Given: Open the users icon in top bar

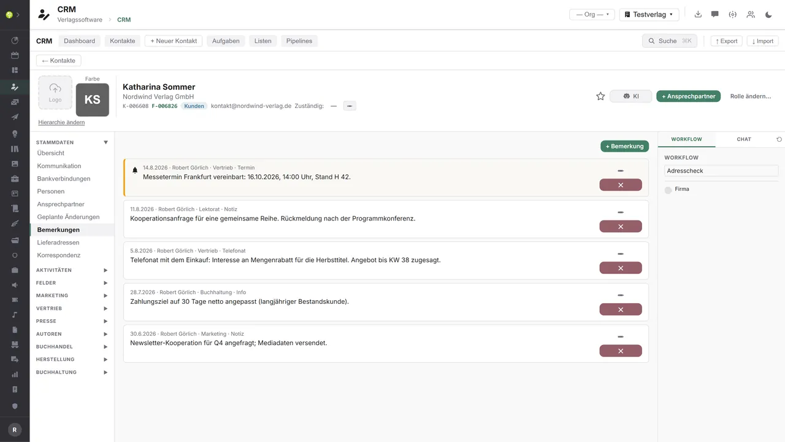Looking at the screenshot, I should coord(751,14).
